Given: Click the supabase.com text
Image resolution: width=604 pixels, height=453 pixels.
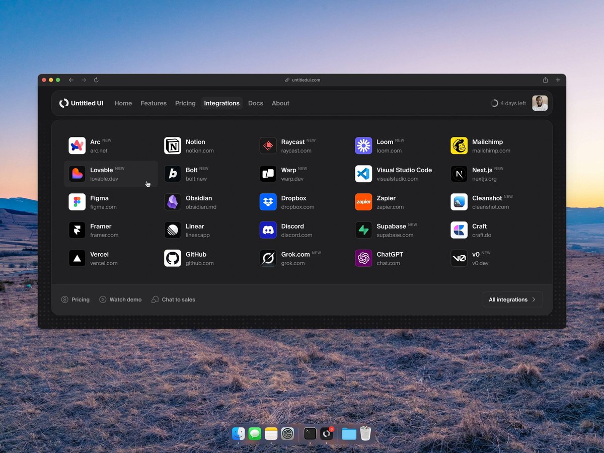Looking at the screenshot, I should coord(395,235).
